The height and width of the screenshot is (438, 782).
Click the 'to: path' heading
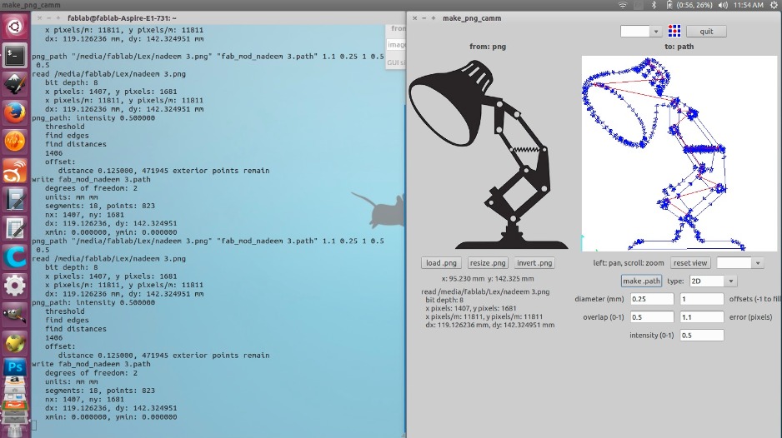click(679, 47)
